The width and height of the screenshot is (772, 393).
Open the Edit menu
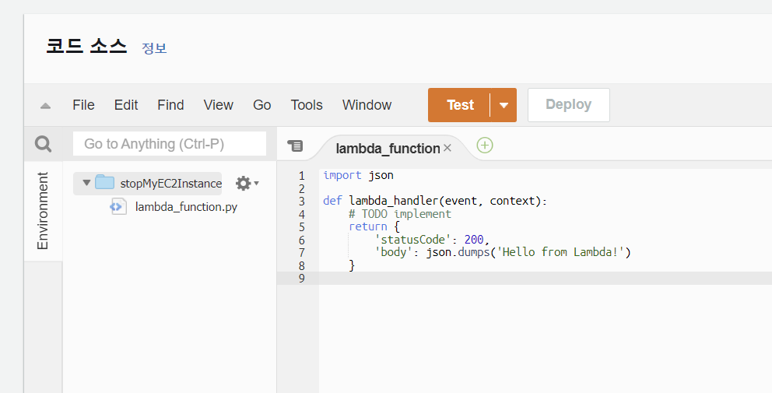(126, 105)
